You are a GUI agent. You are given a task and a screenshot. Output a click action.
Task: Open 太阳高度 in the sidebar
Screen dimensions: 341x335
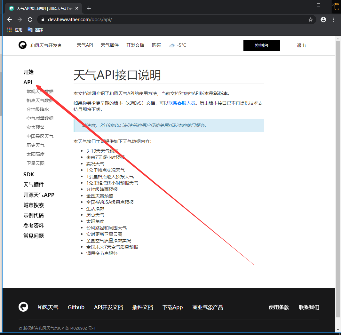pyautogui.click(x=36, y=154)
